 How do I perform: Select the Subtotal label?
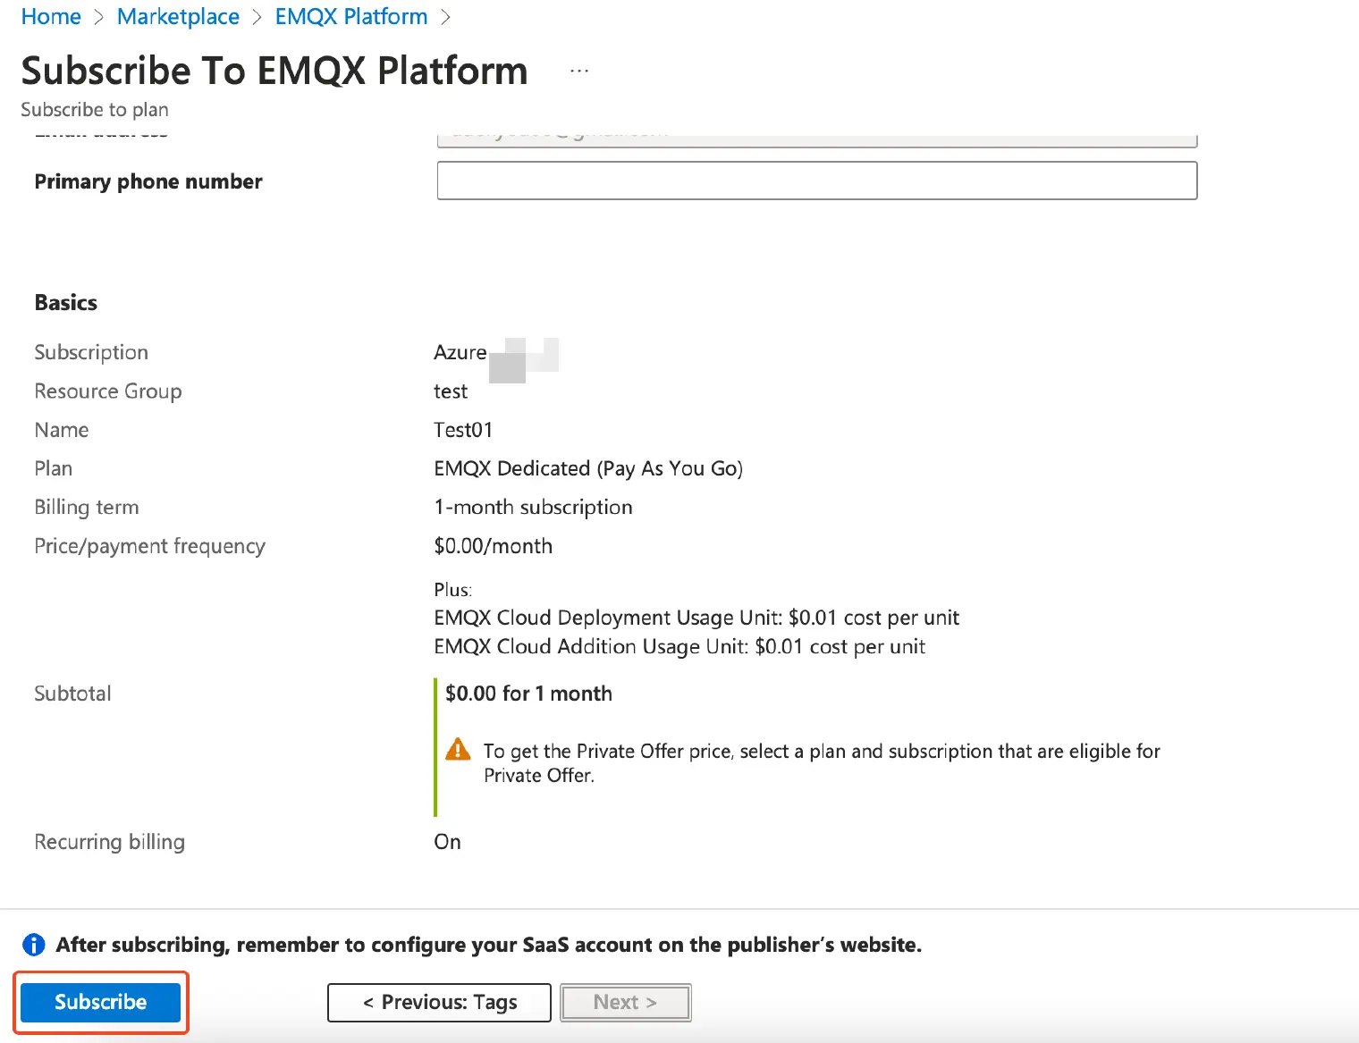[73, 694]
